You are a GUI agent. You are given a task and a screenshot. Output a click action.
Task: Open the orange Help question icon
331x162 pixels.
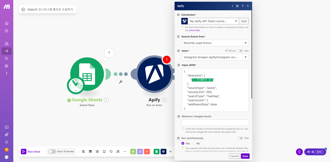point(6,149)
